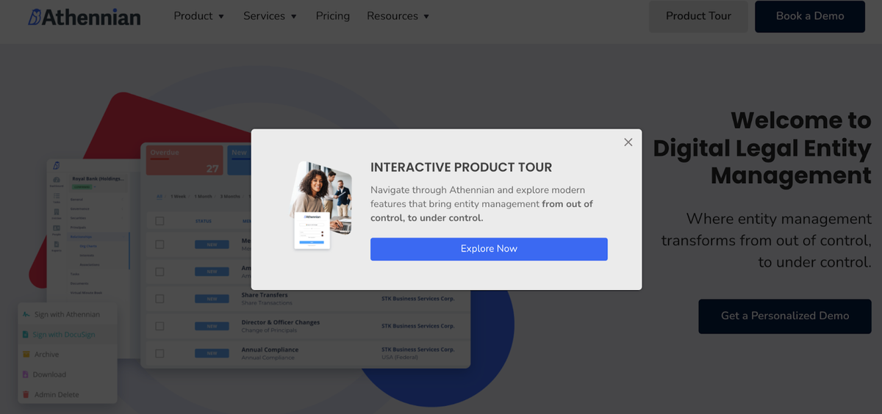Click Get a Personalized Demo button
882x414 pixels.
click(x=785, y=316)
